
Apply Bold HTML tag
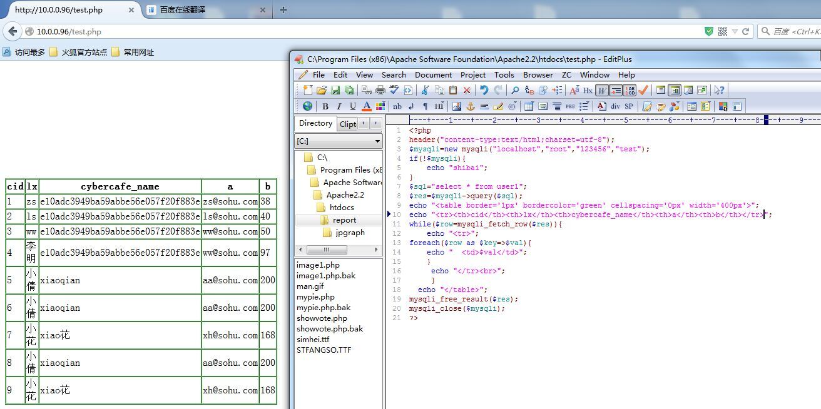click(x=325, y=106)
